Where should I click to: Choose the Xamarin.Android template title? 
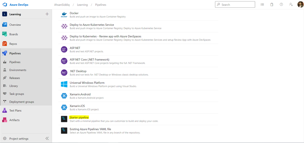point(80,94)
